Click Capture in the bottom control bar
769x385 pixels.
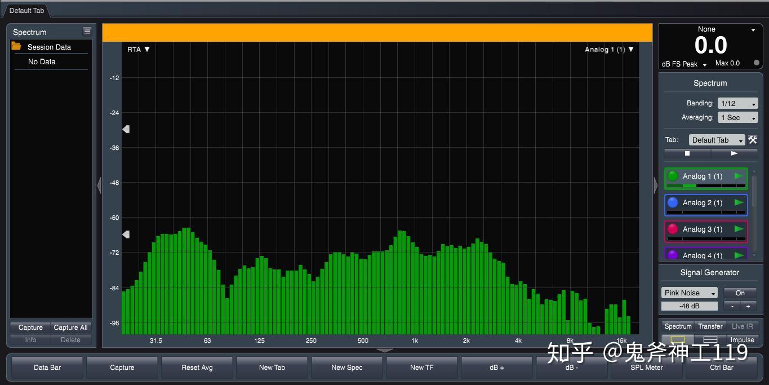(122, 367)
